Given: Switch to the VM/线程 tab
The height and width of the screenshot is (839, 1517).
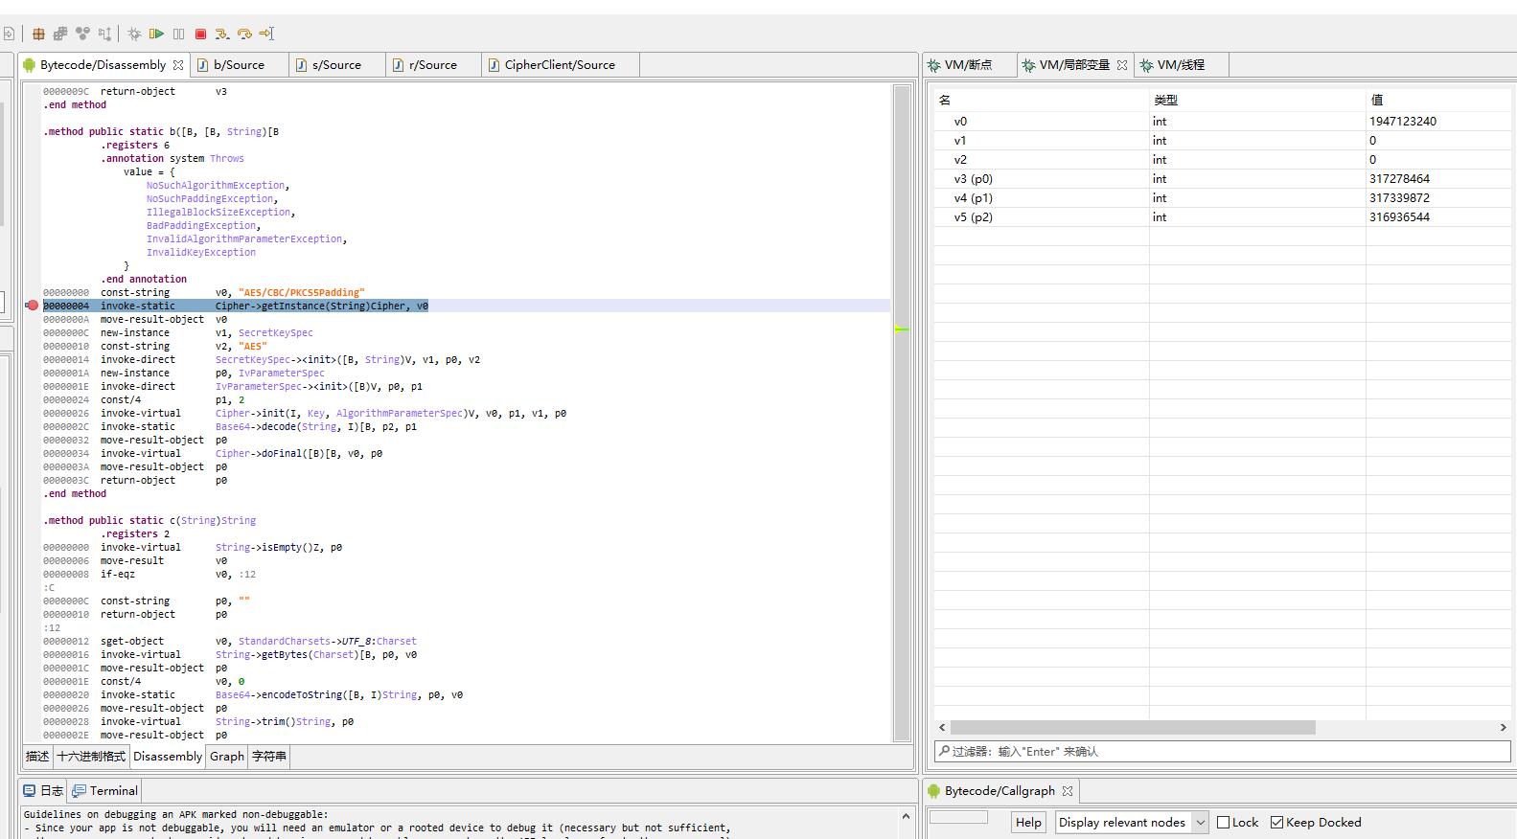Looking at the screenshot, I should click(x=1181, y=65).
